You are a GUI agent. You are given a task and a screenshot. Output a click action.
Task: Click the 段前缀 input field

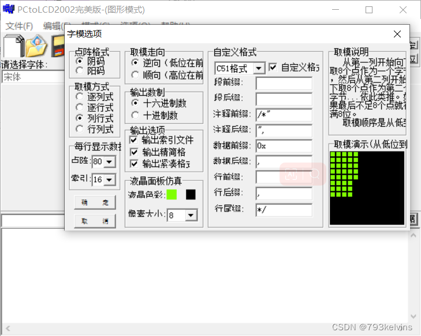point(284,84)
